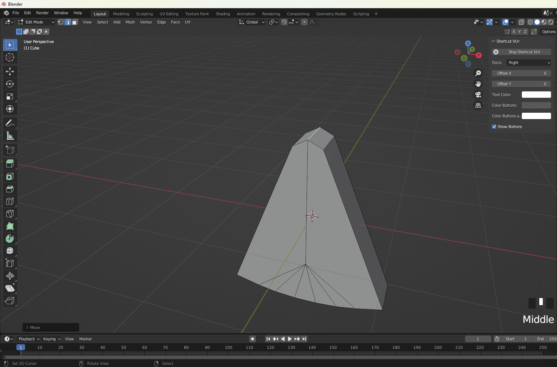Expand the Move operator panel
557x367 pixels.
click(51, 328)
